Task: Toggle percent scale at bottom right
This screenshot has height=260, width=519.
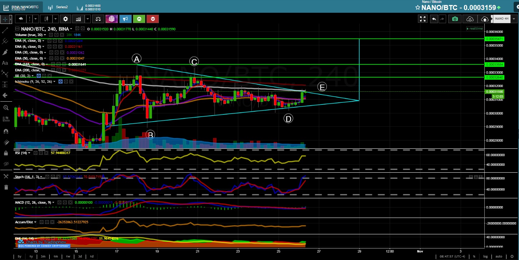Action: click(474, 256)
